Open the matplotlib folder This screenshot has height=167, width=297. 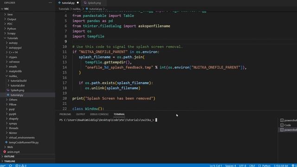click(15, 71)
